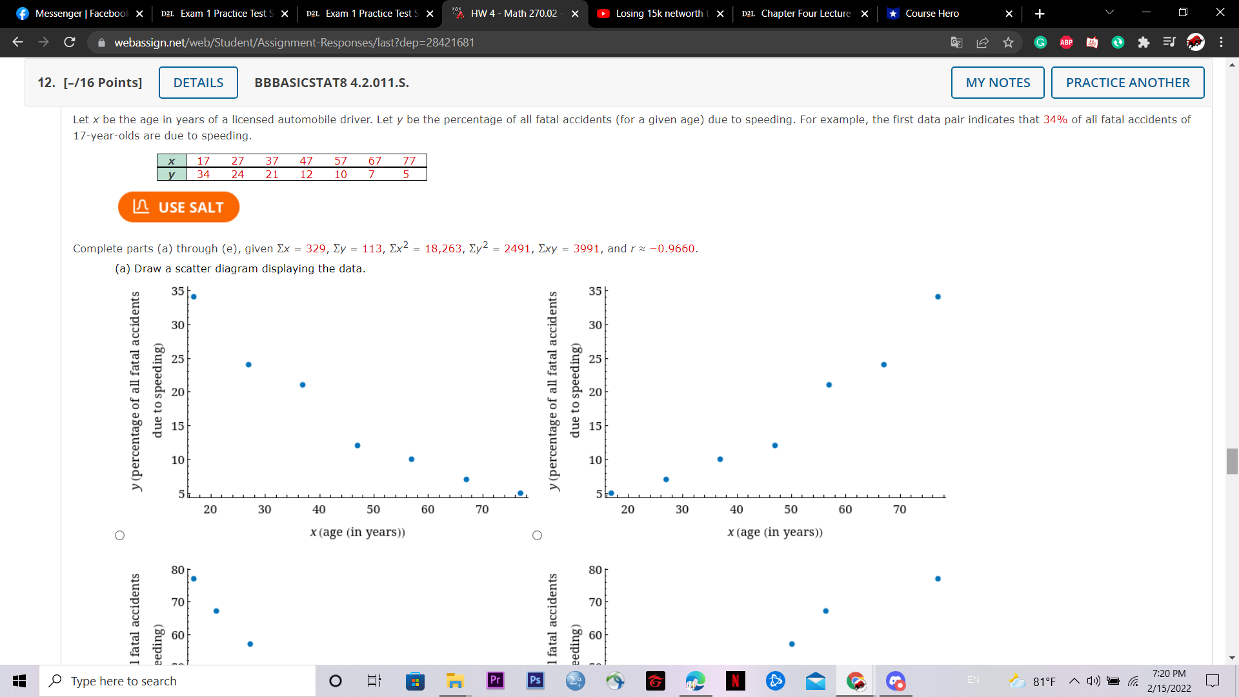Select the decreasing scatter diagram radio button
1239x697 pixels.
119,535
